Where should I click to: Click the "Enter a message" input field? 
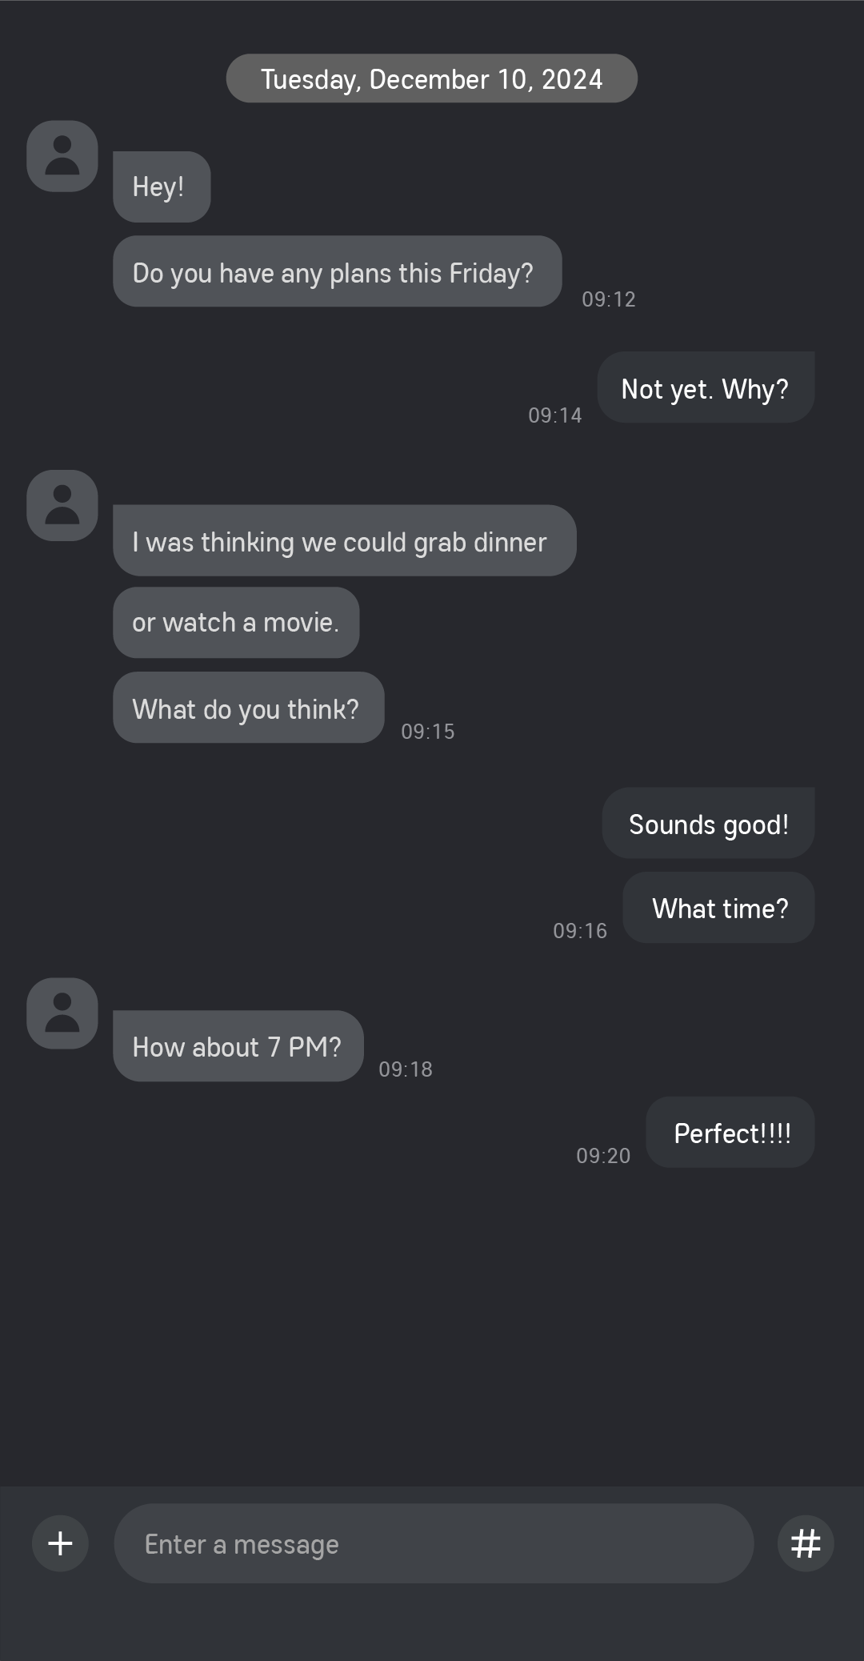coord(434,1543)
